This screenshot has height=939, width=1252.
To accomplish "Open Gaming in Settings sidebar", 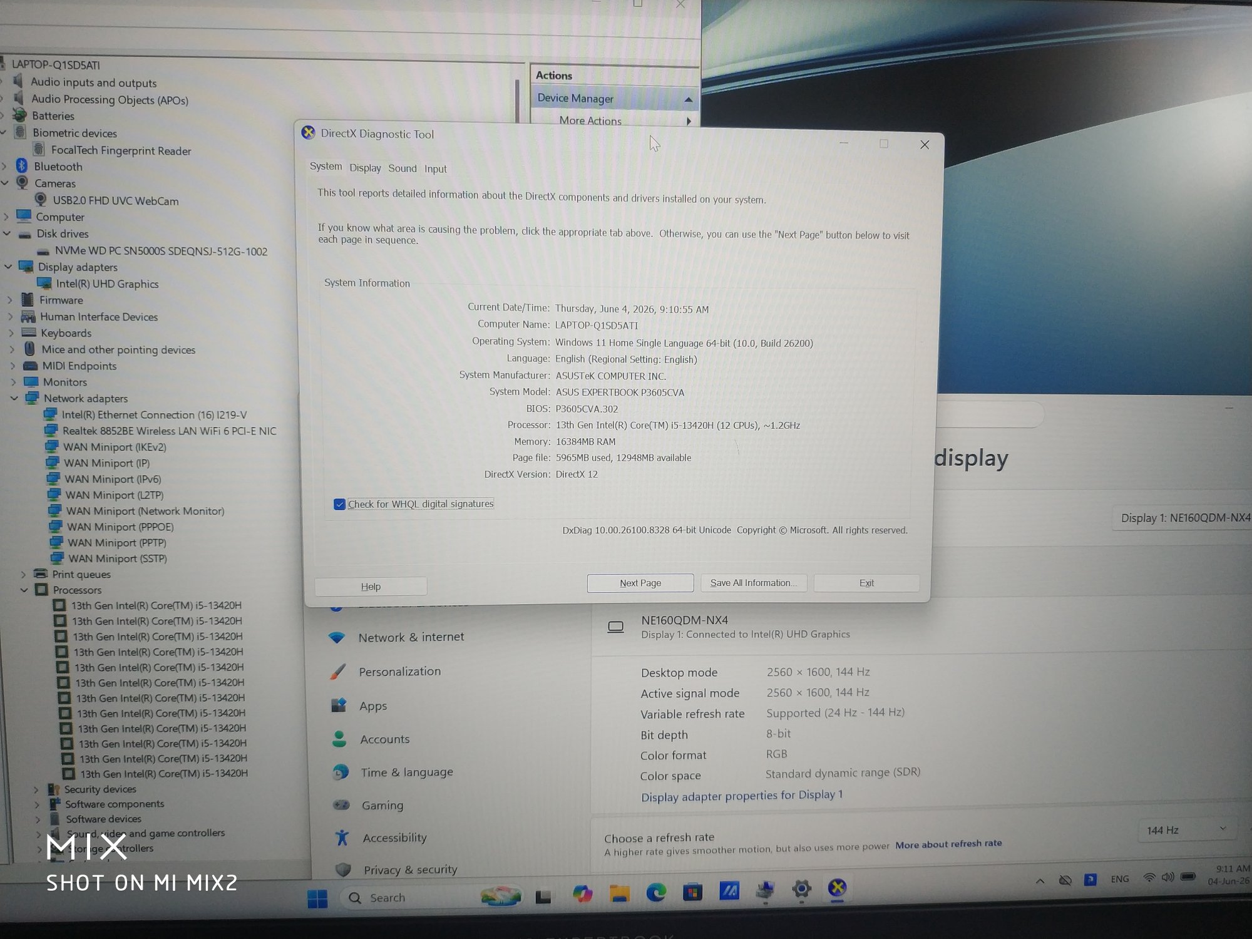I will [382, 806].
